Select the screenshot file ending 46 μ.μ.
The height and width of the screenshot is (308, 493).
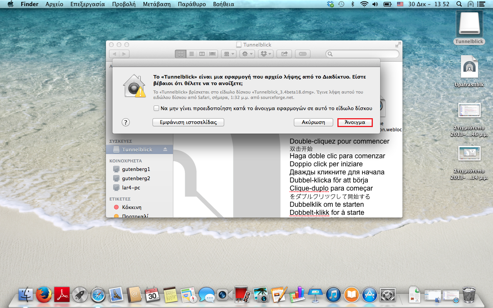pos(469,120)
